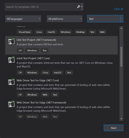
Task: Click Web Driver Test (.NET Core) icon
Action: point(11,82)
